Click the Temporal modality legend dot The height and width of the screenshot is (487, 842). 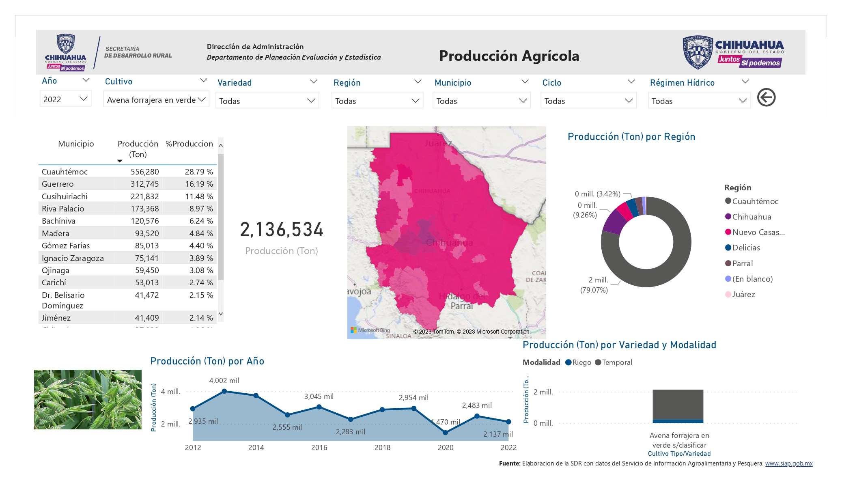click(598, 362)
